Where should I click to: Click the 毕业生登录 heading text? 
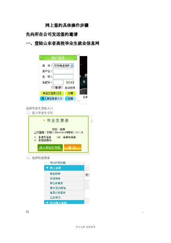tap(58, 120)
